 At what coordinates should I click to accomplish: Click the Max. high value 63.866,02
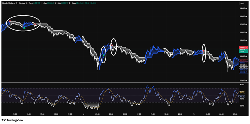(x=50, y=3)
